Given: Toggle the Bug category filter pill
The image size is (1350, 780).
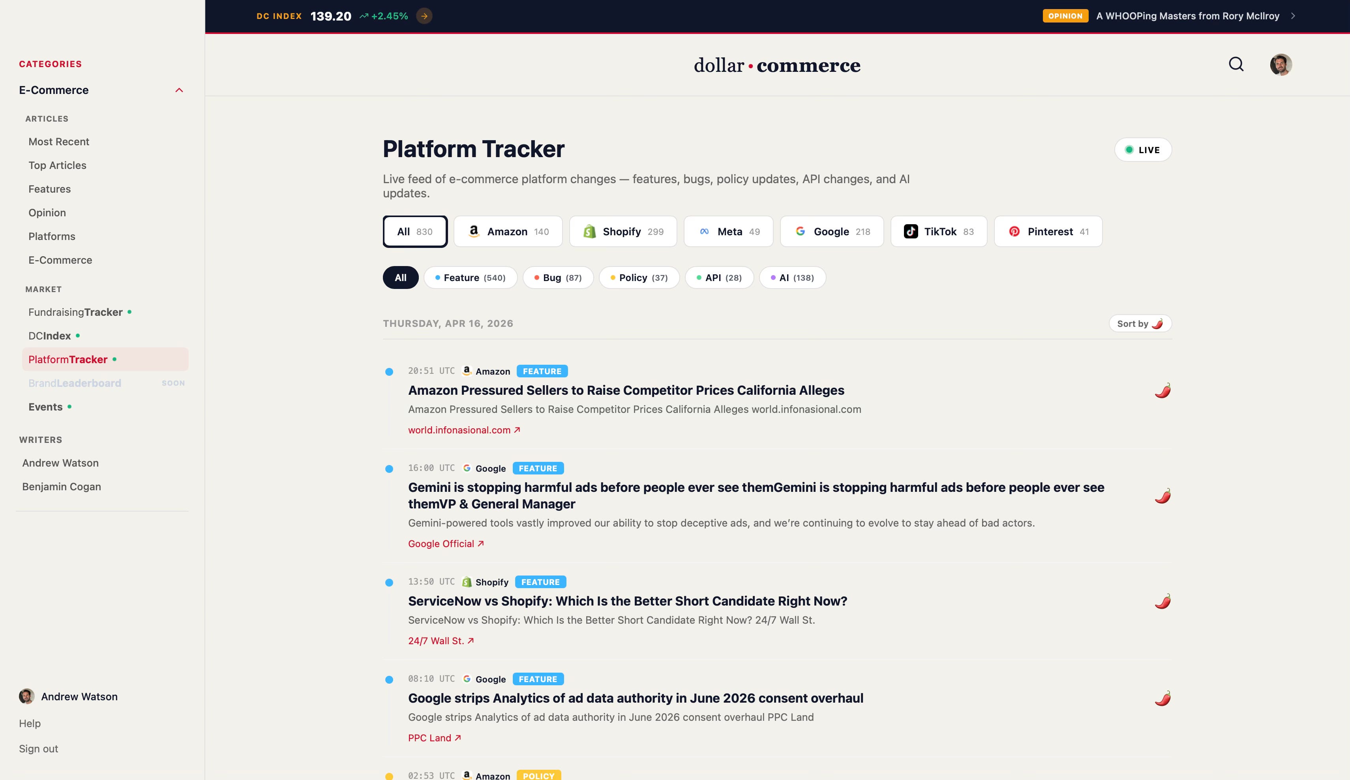Looking at the screenshot, I should click(x=558, y=277).
